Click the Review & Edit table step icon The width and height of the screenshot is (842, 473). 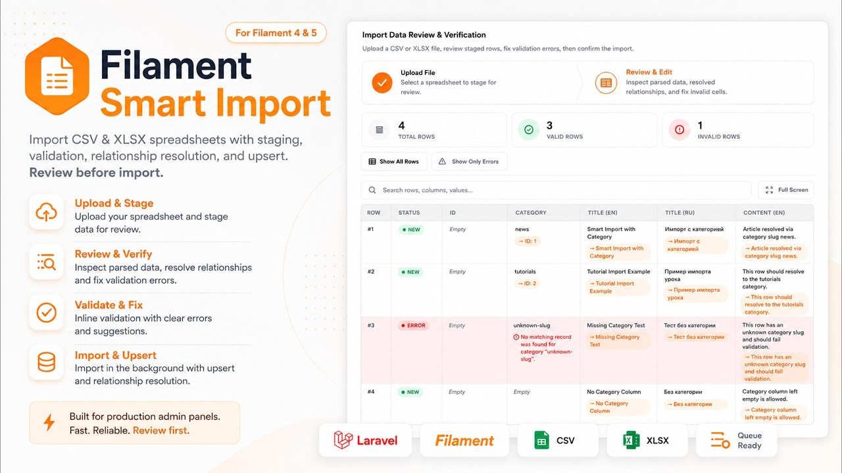tap(606, 83)
